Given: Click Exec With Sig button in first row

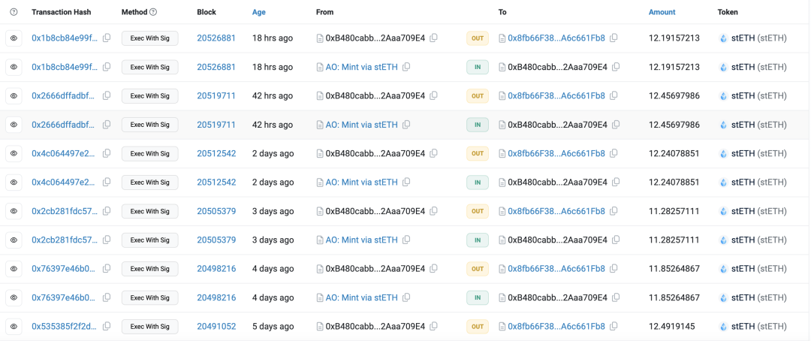Looking at the screenshot, I should tap(149, 38).
